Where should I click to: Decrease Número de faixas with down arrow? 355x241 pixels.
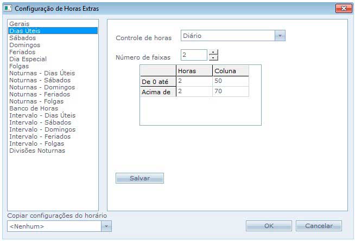tap(213, 58)
